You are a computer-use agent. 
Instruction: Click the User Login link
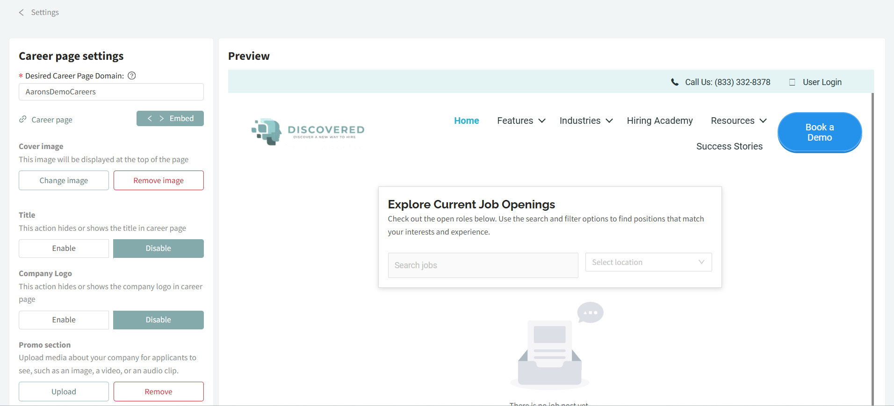point(822,82)
